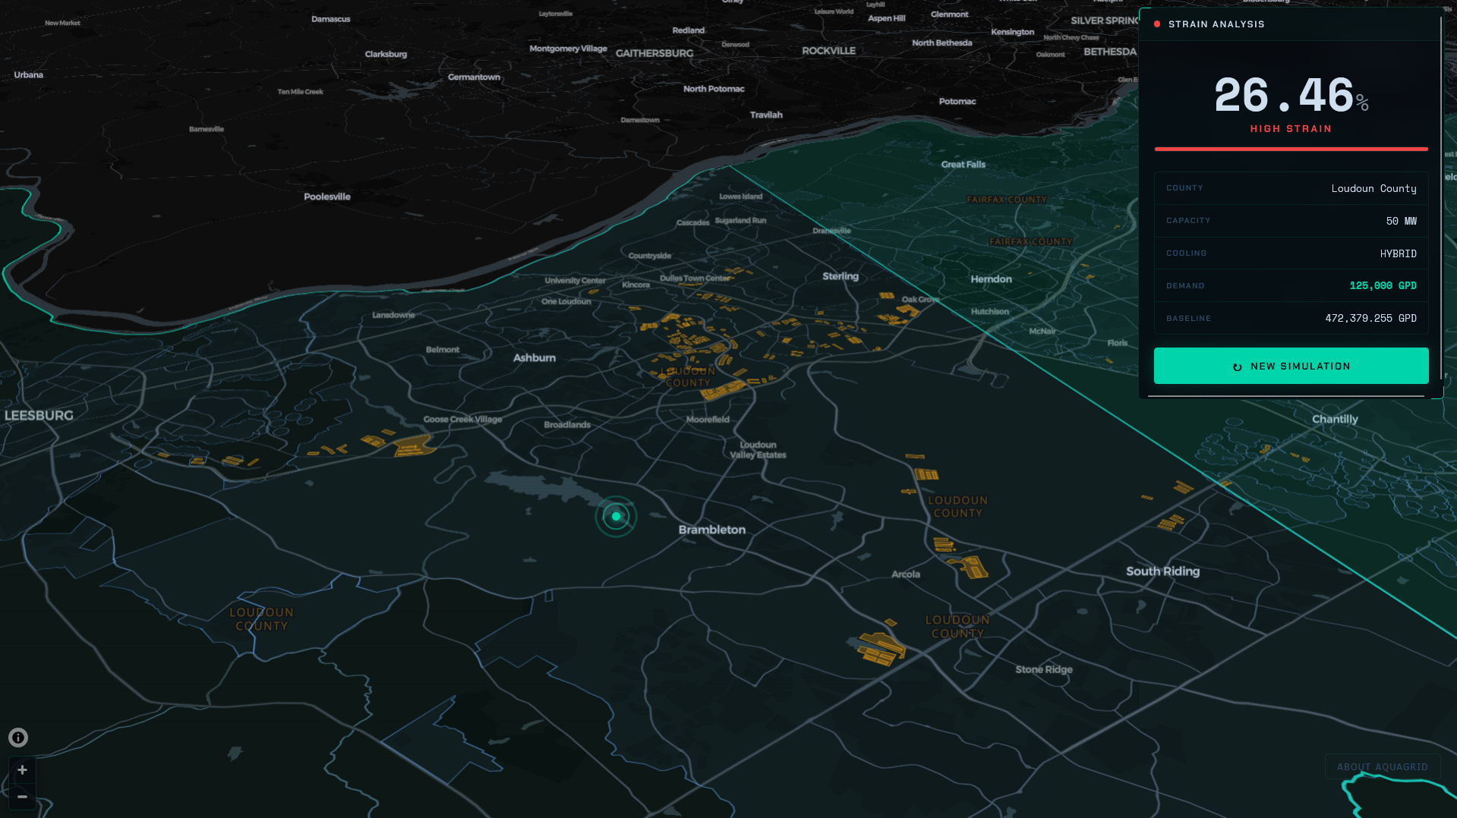Viewport: 1457px width, 818px height.
Task: Select the HYBRID cooling value
Action: click(x=1398, y=253)
